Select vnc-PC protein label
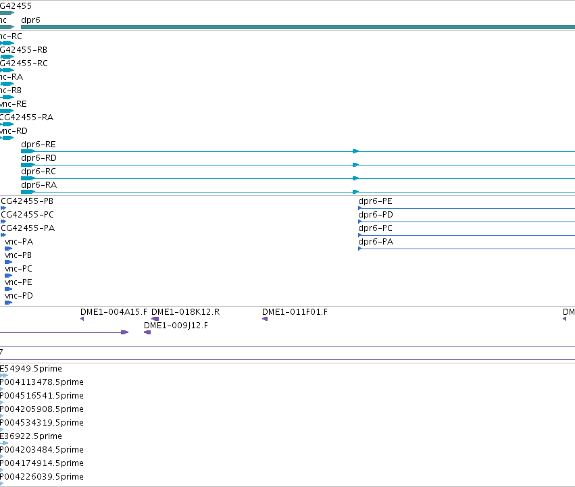The image size is (575, 487). (x=18, y=270)
